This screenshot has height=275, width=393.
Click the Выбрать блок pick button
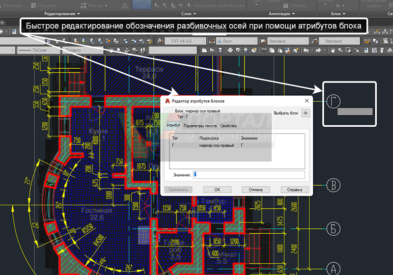click(x=306, y=113)
